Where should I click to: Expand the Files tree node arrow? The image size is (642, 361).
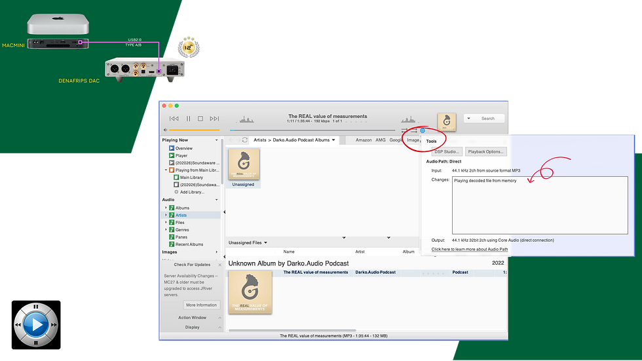click(x=166, y=223)
